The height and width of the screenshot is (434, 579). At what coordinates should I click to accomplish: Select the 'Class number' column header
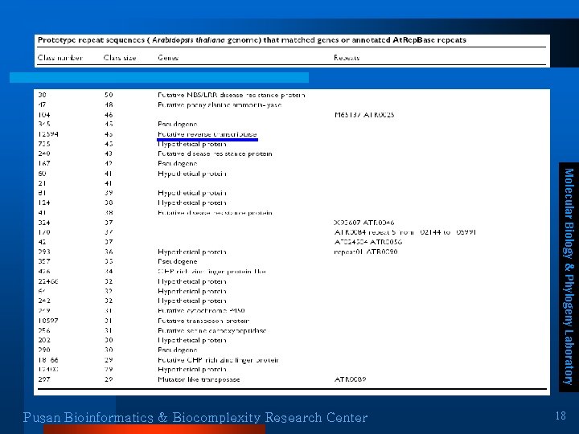pos(60,58)
